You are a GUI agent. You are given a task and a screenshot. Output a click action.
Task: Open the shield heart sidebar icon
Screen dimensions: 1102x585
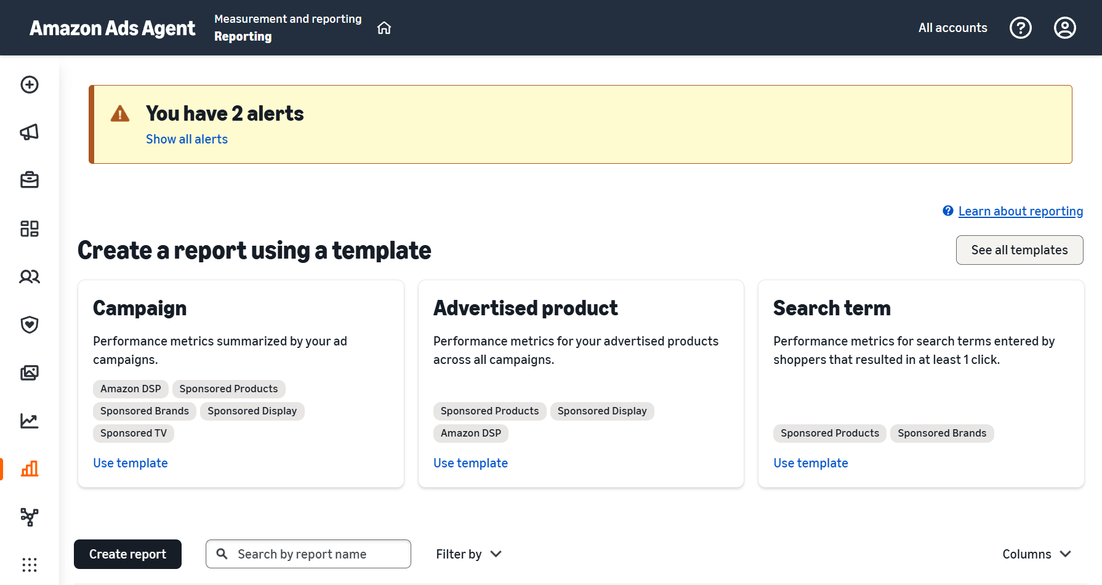[x=30, y=325]
